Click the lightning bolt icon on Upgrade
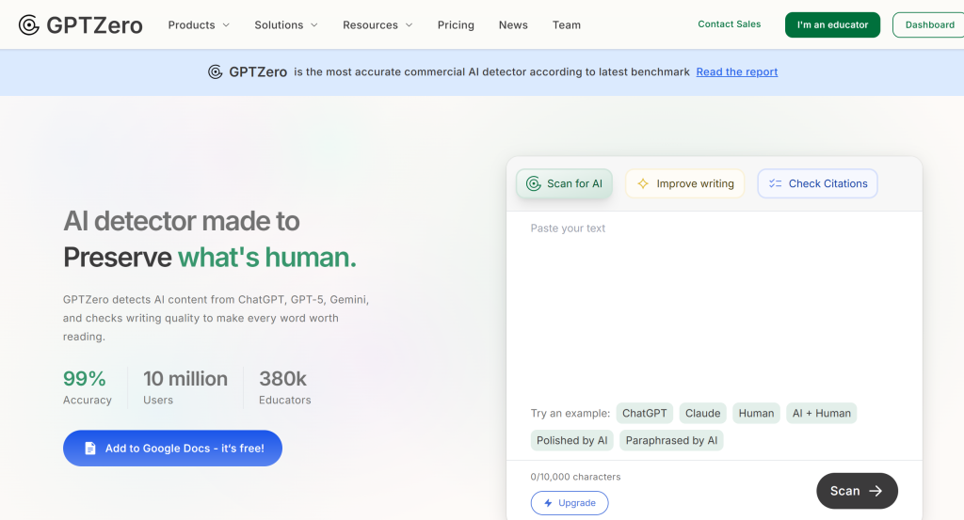This screenshot has height=520, width=964. [548, 503]
